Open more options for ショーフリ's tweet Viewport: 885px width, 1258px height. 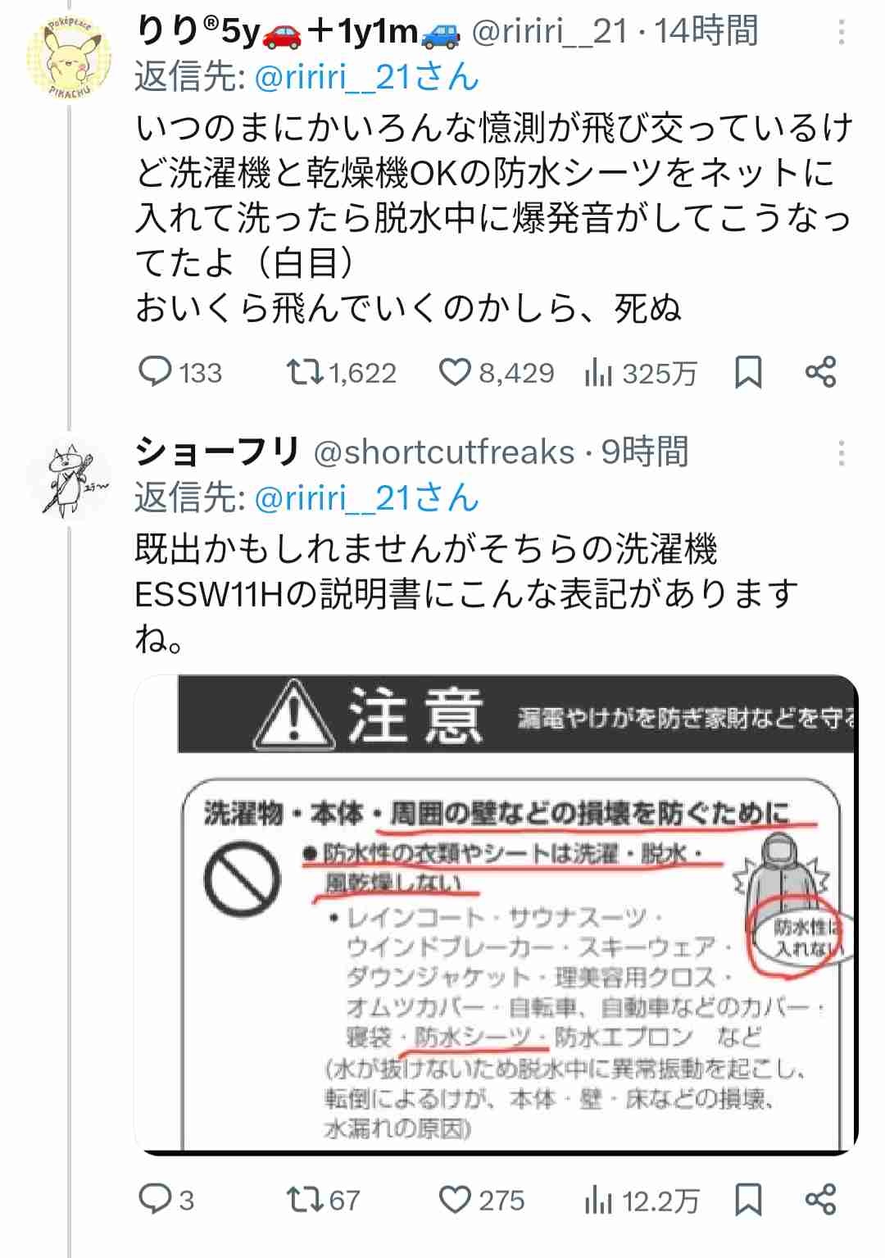point(842,452)
